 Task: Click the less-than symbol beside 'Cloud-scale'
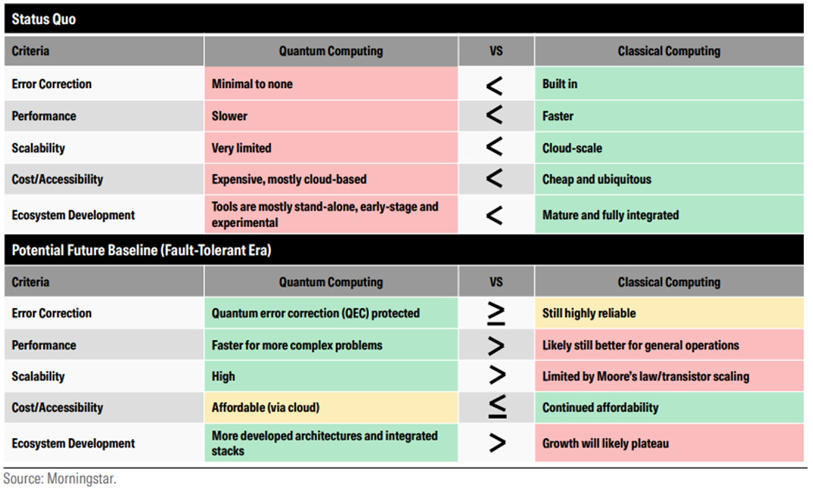click(495, 148)
